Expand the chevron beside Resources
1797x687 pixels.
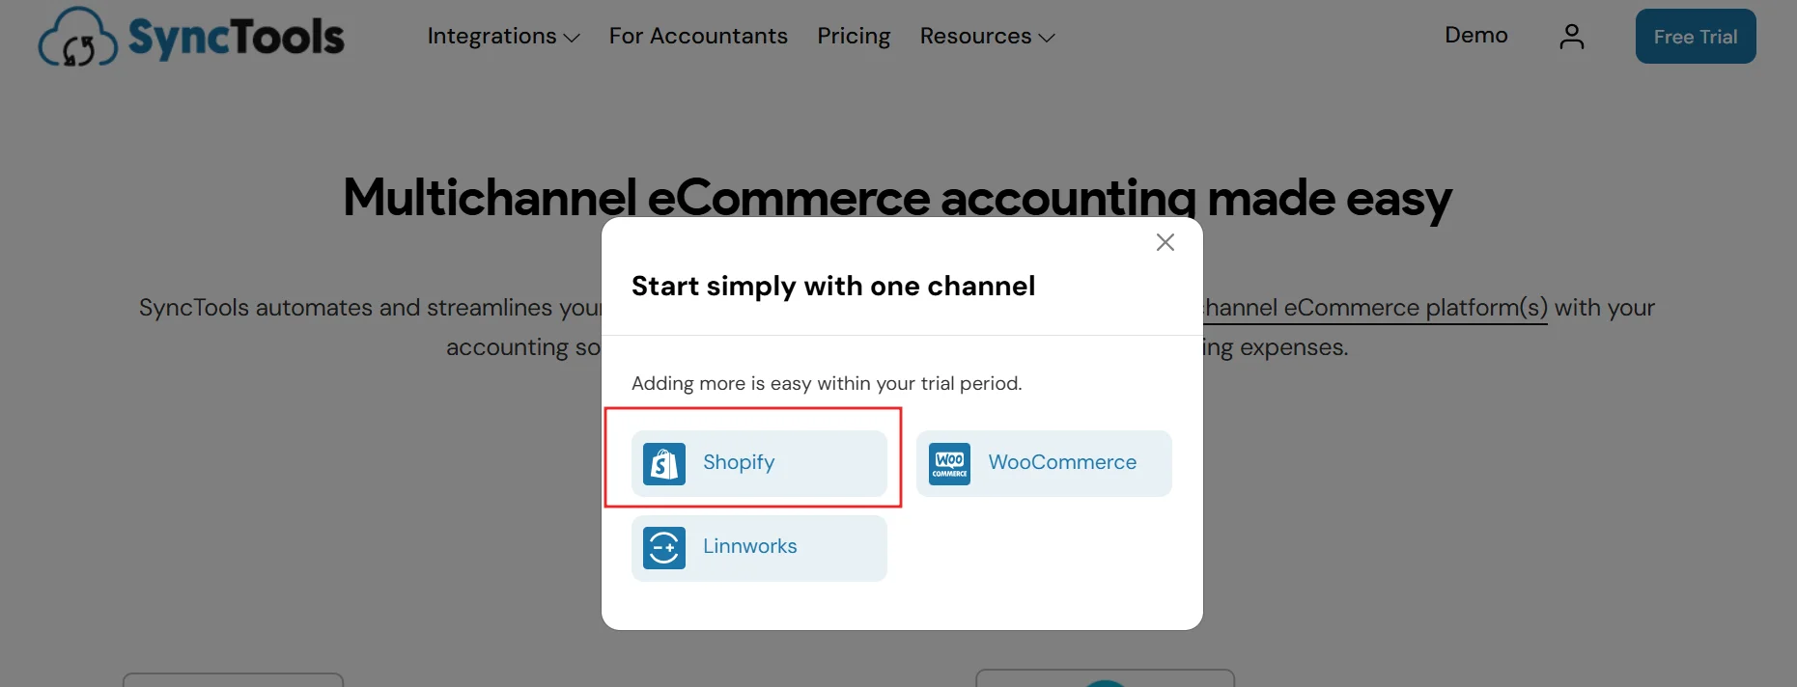point(1047,38)
